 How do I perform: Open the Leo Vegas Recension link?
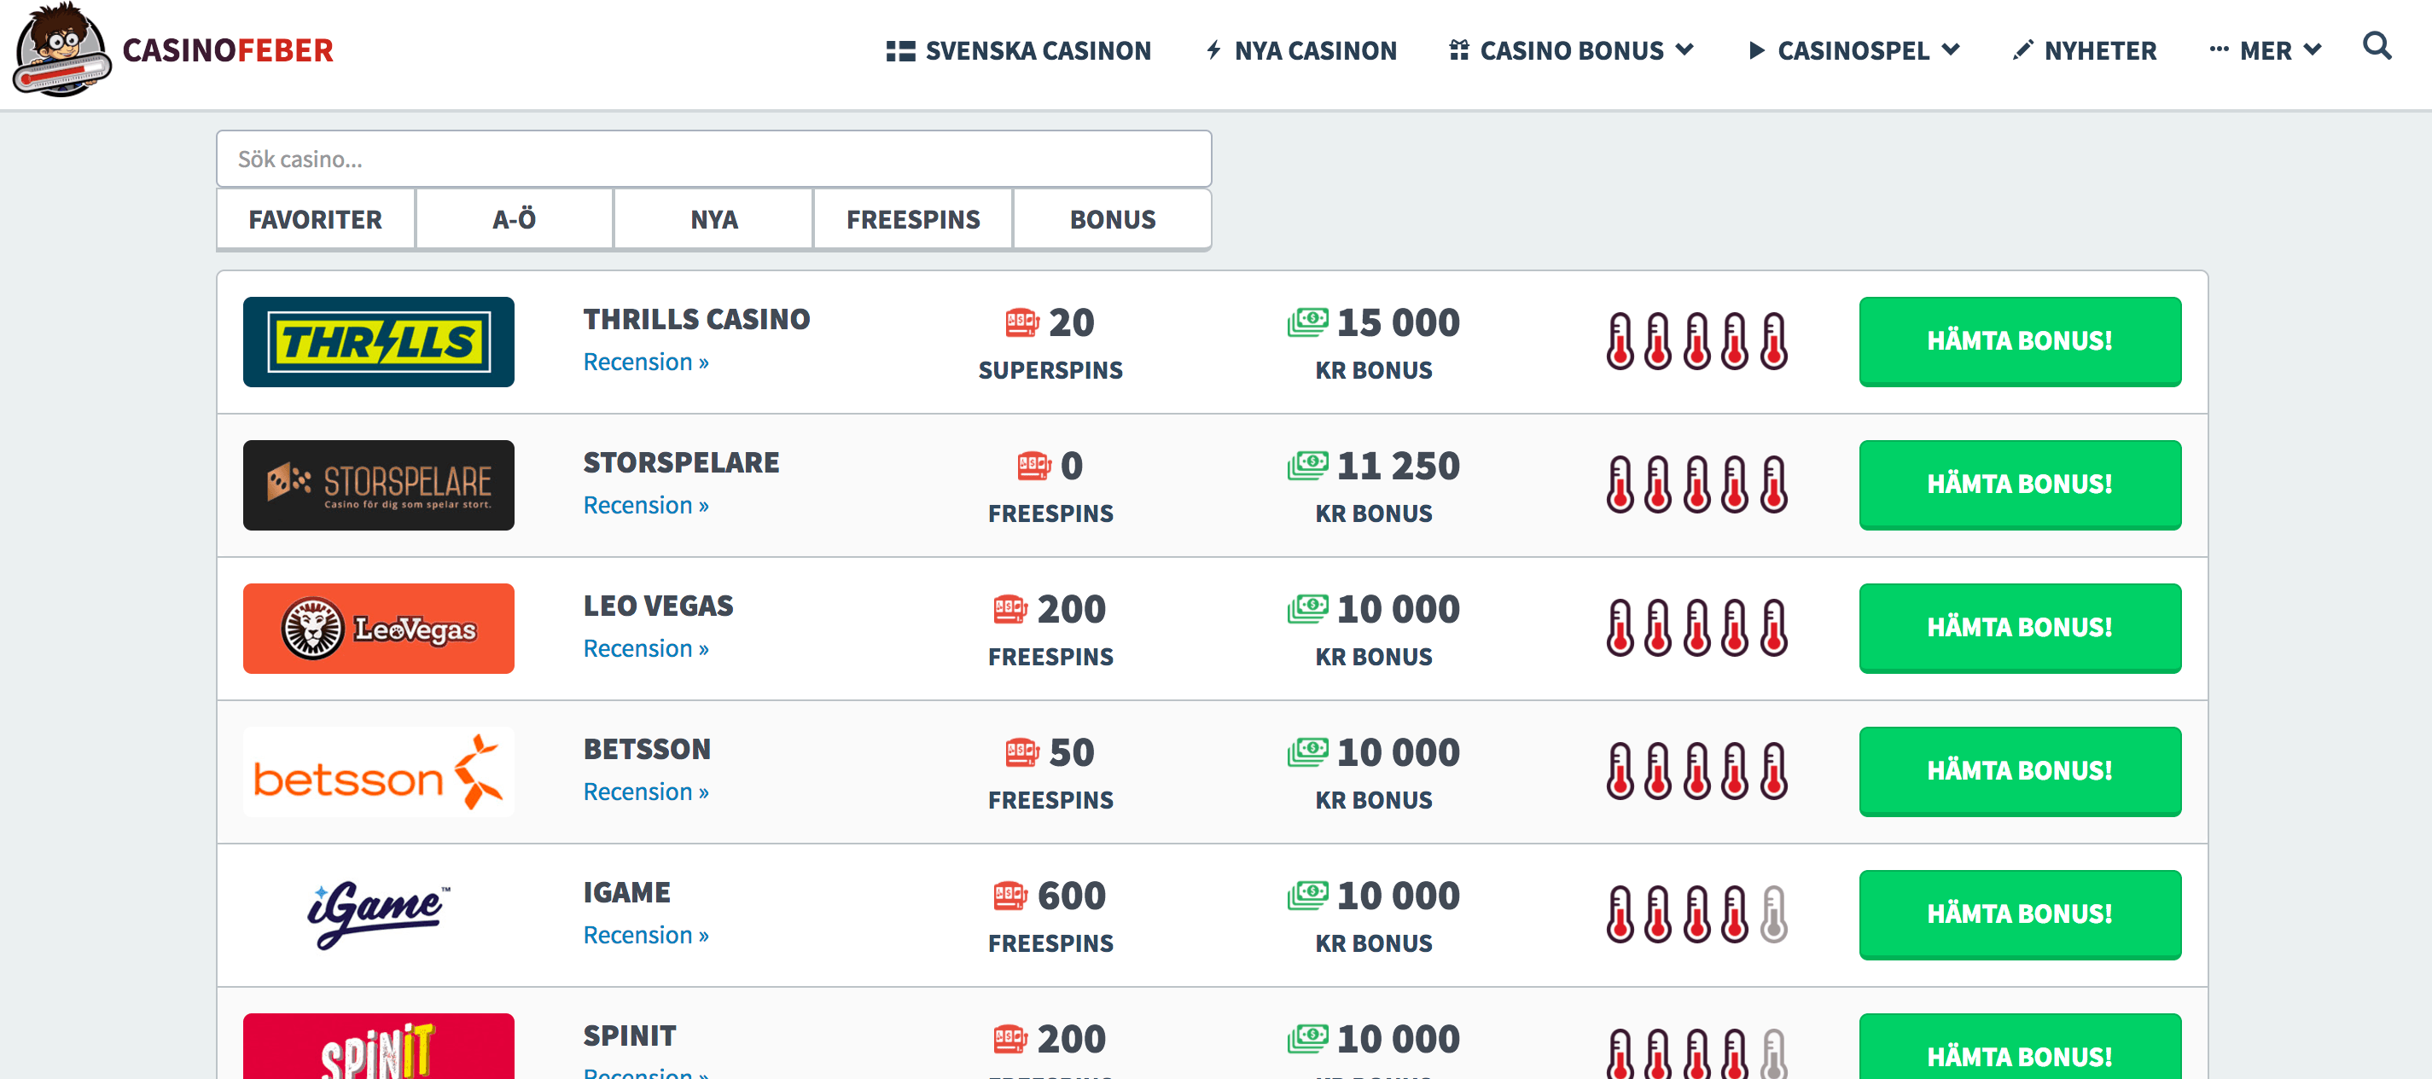pyautogui.click(x=646, y=648)
